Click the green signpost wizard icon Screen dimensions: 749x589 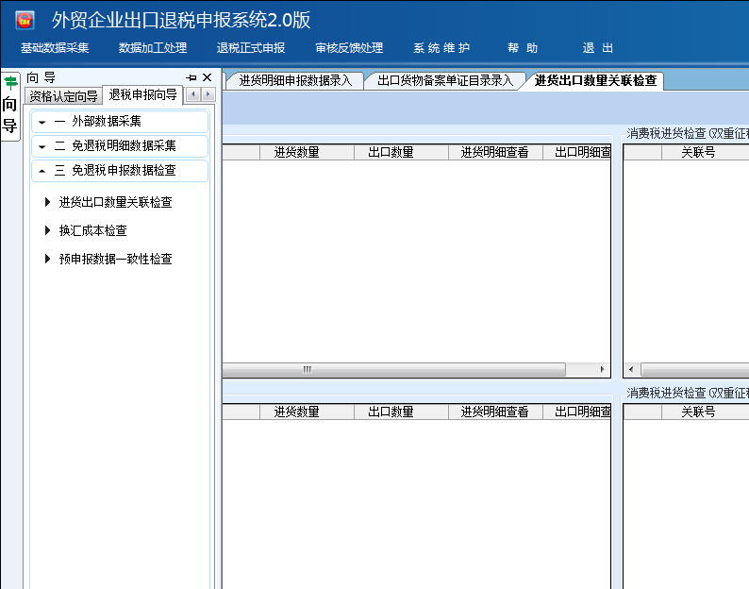(10, 83)
